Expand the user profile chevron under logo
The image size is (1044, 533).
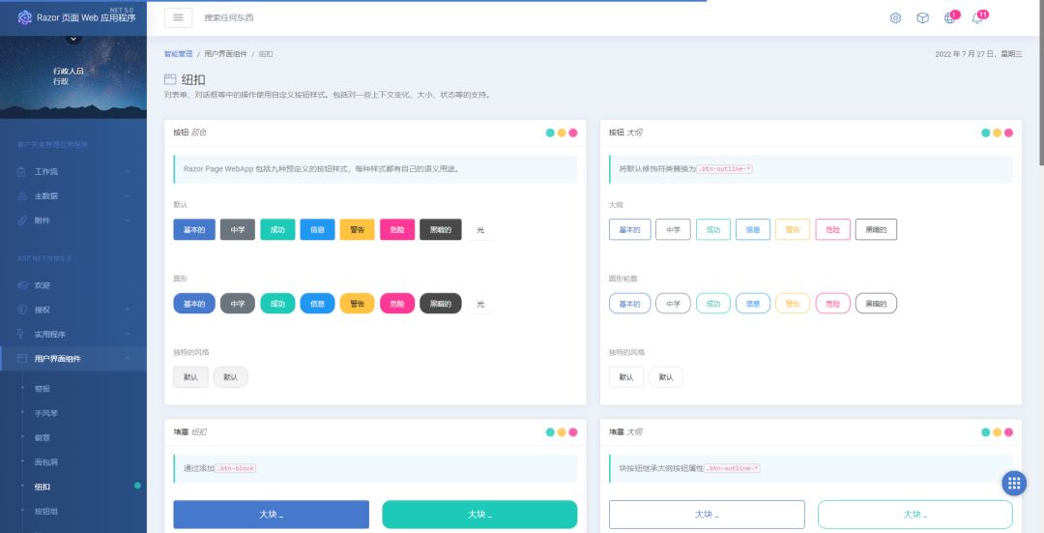73,39
